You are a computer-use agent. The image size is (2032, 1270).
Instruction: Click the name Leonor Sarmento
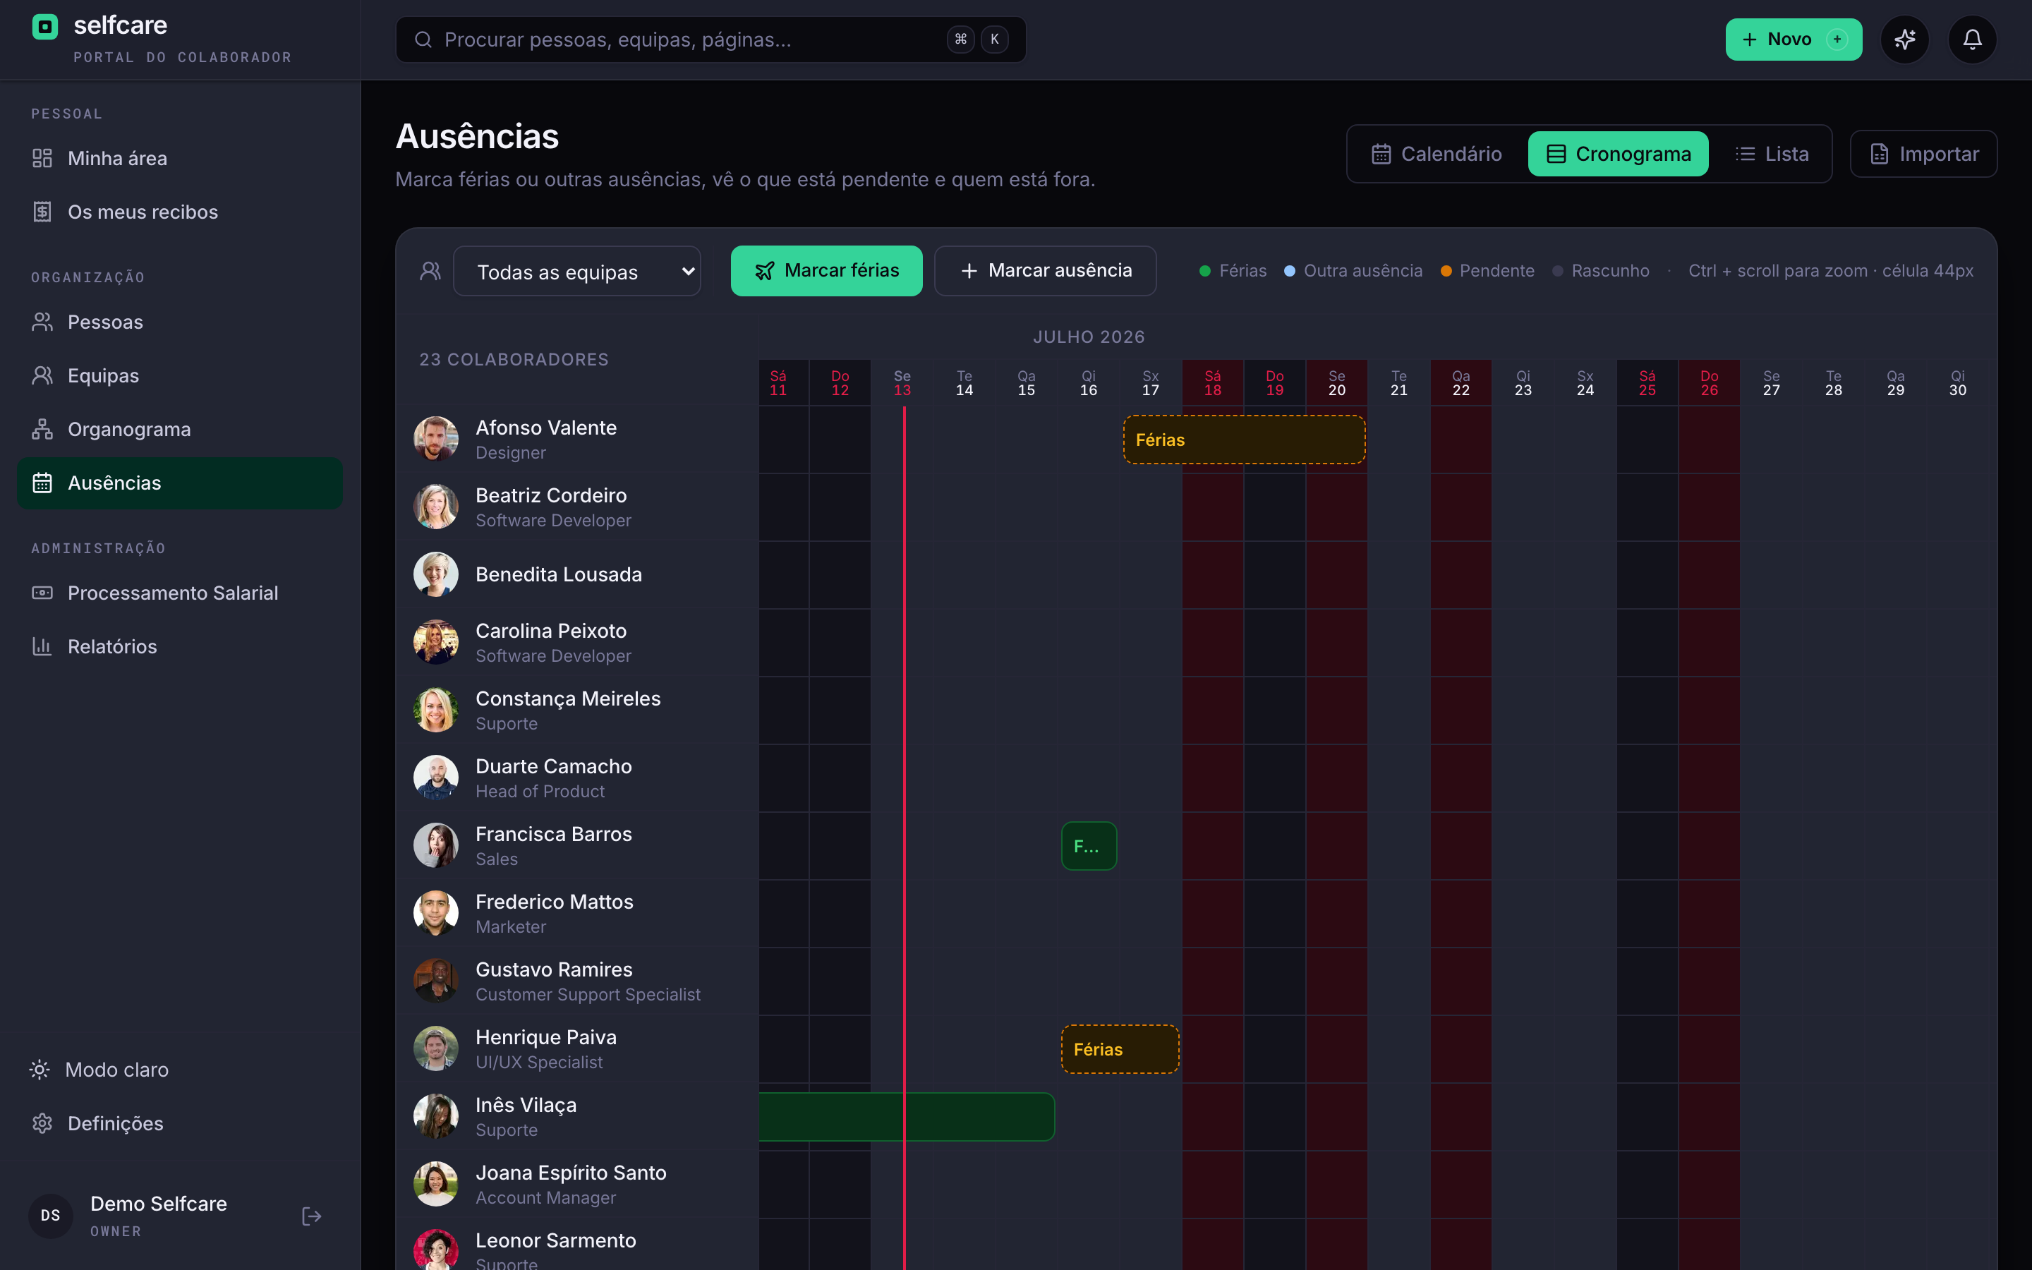(556, 1240)
